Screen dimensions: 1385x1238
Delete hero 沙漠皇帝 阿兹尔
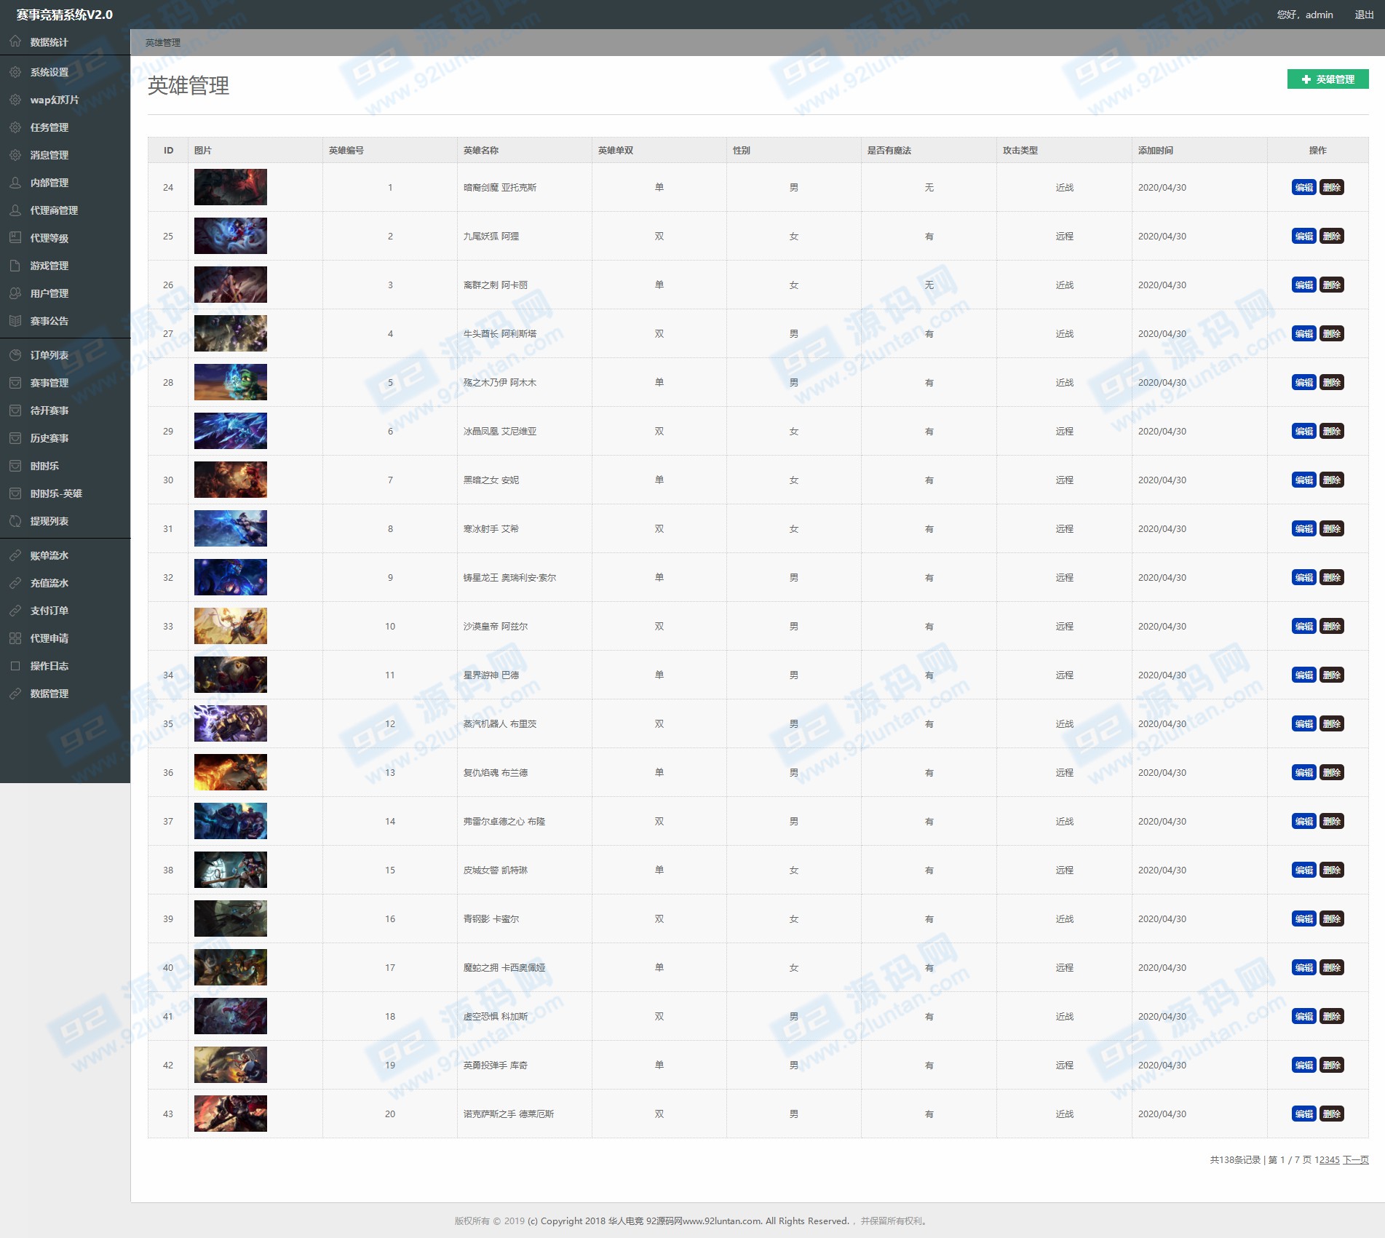(1332, 627)
